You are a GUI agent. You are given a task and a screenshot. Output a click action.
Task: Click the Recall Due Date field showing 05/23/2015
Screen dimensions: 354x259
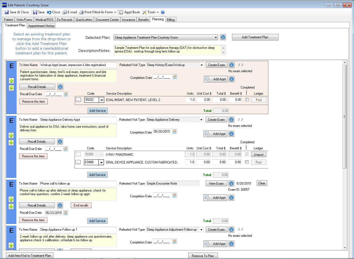[x=53, y=213]
